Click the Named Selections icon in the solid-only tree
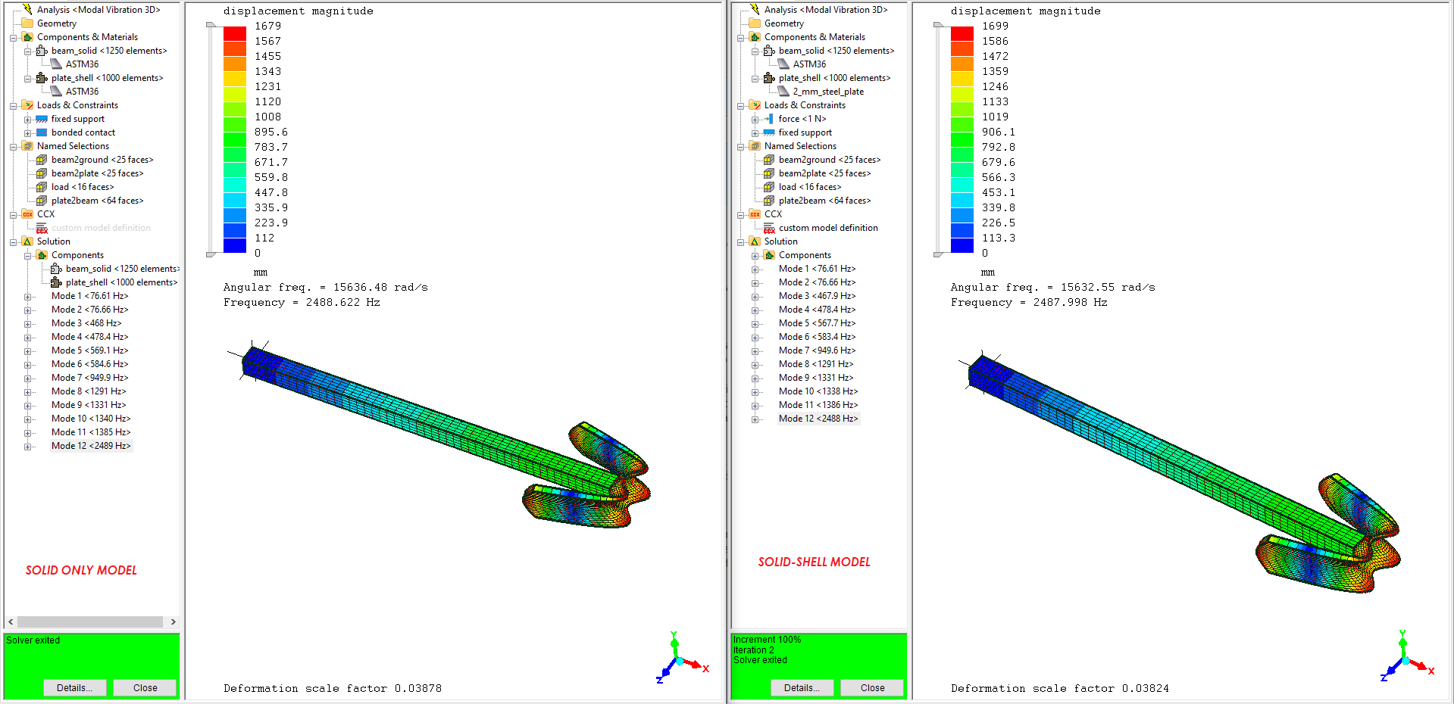Screen dimensions: 1454x704 pos(27,146)
